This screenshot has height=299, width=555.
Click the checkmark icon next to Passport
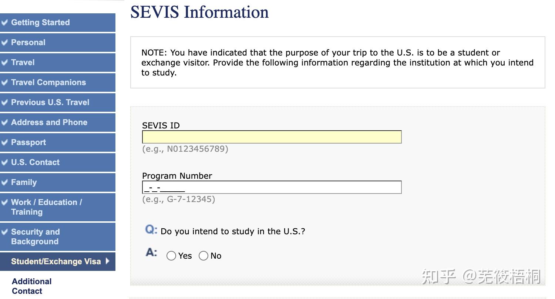(x=4, y=142)
